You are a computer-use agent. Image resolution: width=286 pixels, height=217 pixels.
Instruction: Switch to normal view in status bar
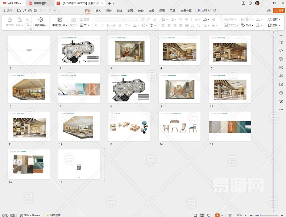click(196, 215)
